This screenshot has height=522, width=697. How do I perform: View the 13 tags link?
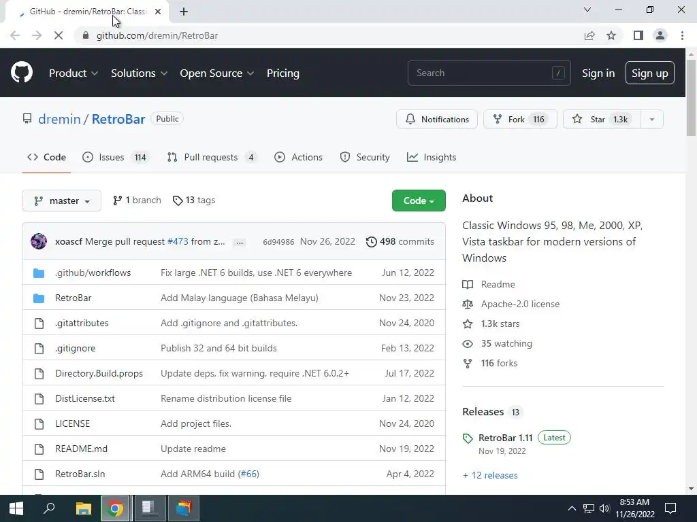(x=194, y=201)
